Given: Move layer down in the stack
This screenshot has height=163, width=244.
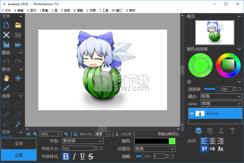Looking at the screenshot, I should (x=232, y=131).
